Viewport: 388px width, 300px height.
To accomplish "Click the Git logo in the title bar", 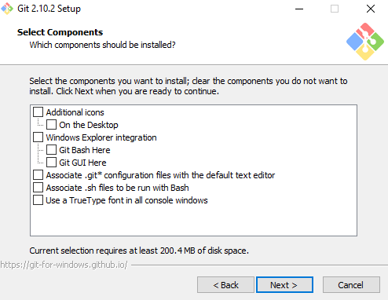I will [7, 9].
